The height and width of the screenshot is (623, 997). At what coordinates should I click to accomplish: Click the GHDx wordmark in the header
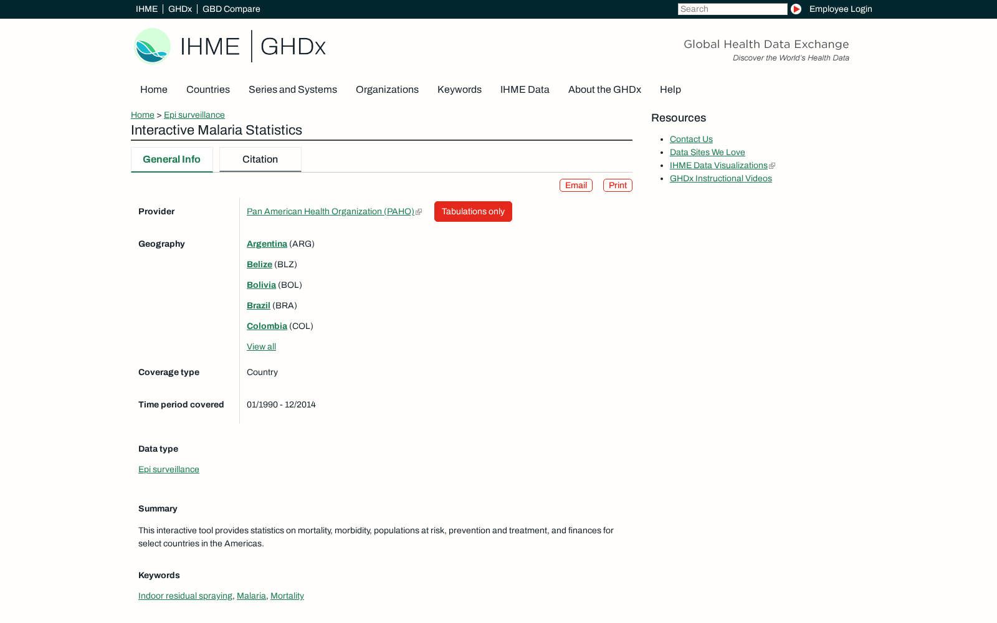(293, 47)
